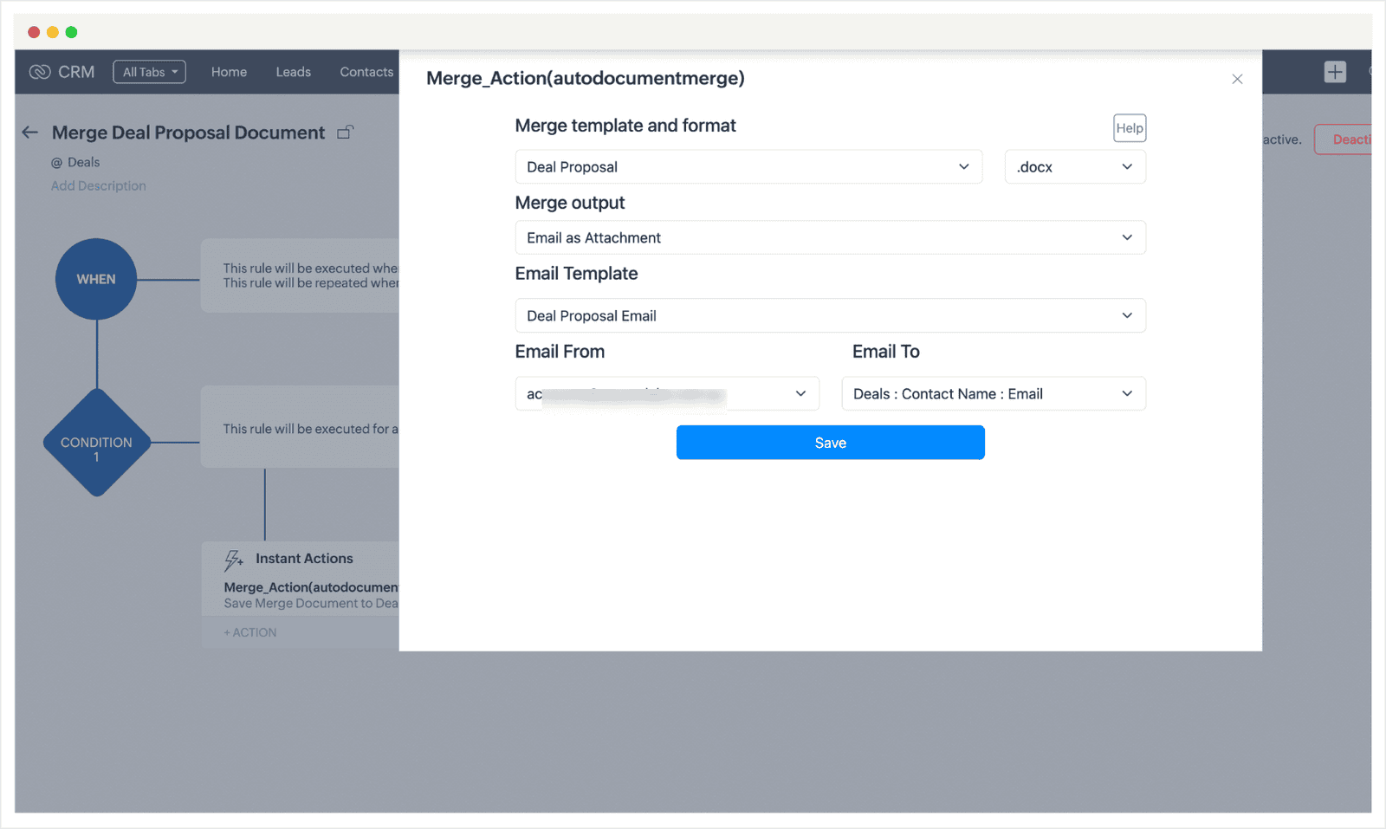Image resolution: width=1386 pixels, height=829 pixels.
Task: Open the All Tabs dropdown
Action: point(149,72)
